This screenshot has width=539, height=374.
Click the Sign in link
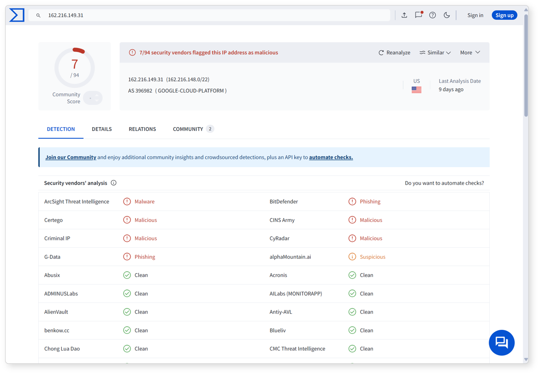point(475,15)
